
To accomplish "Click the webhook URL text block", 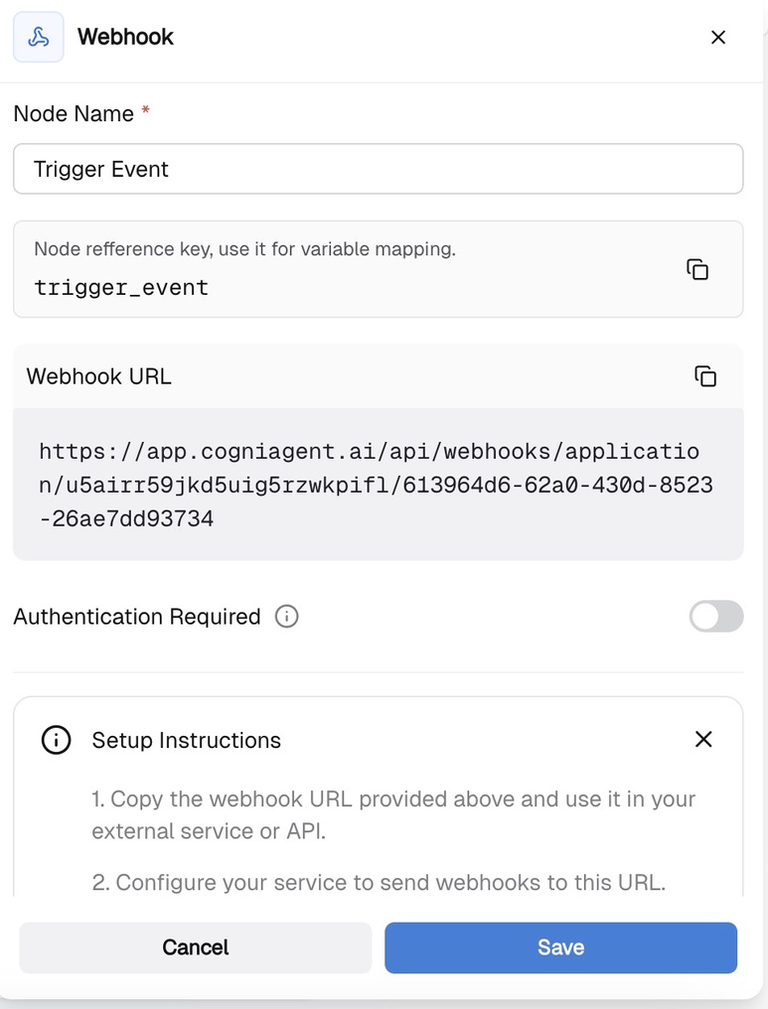I will click(x=376, y=485).
